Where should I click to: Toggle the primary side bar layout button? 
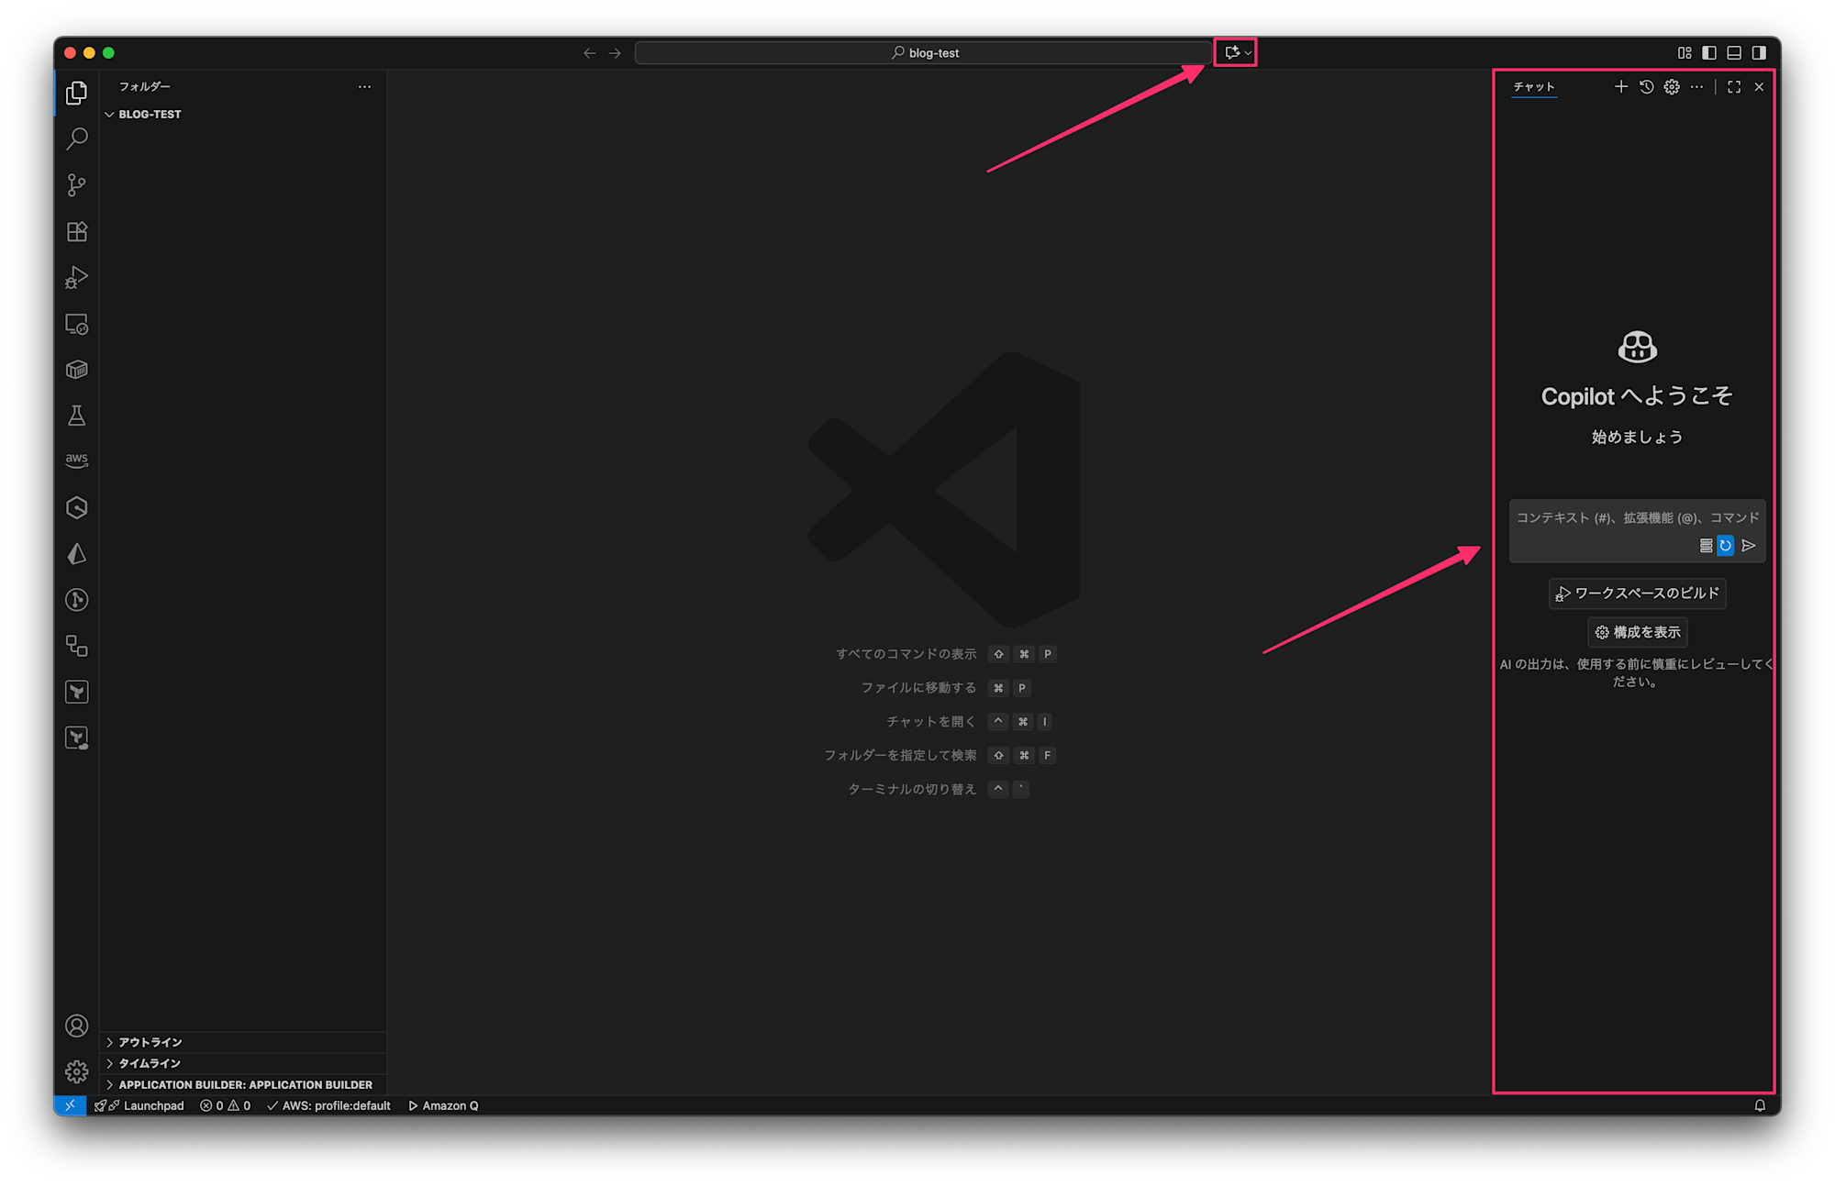[1709, 53]
